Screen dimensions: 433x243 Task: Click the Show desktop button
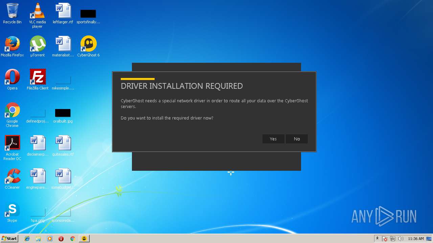tap(429, 239)
